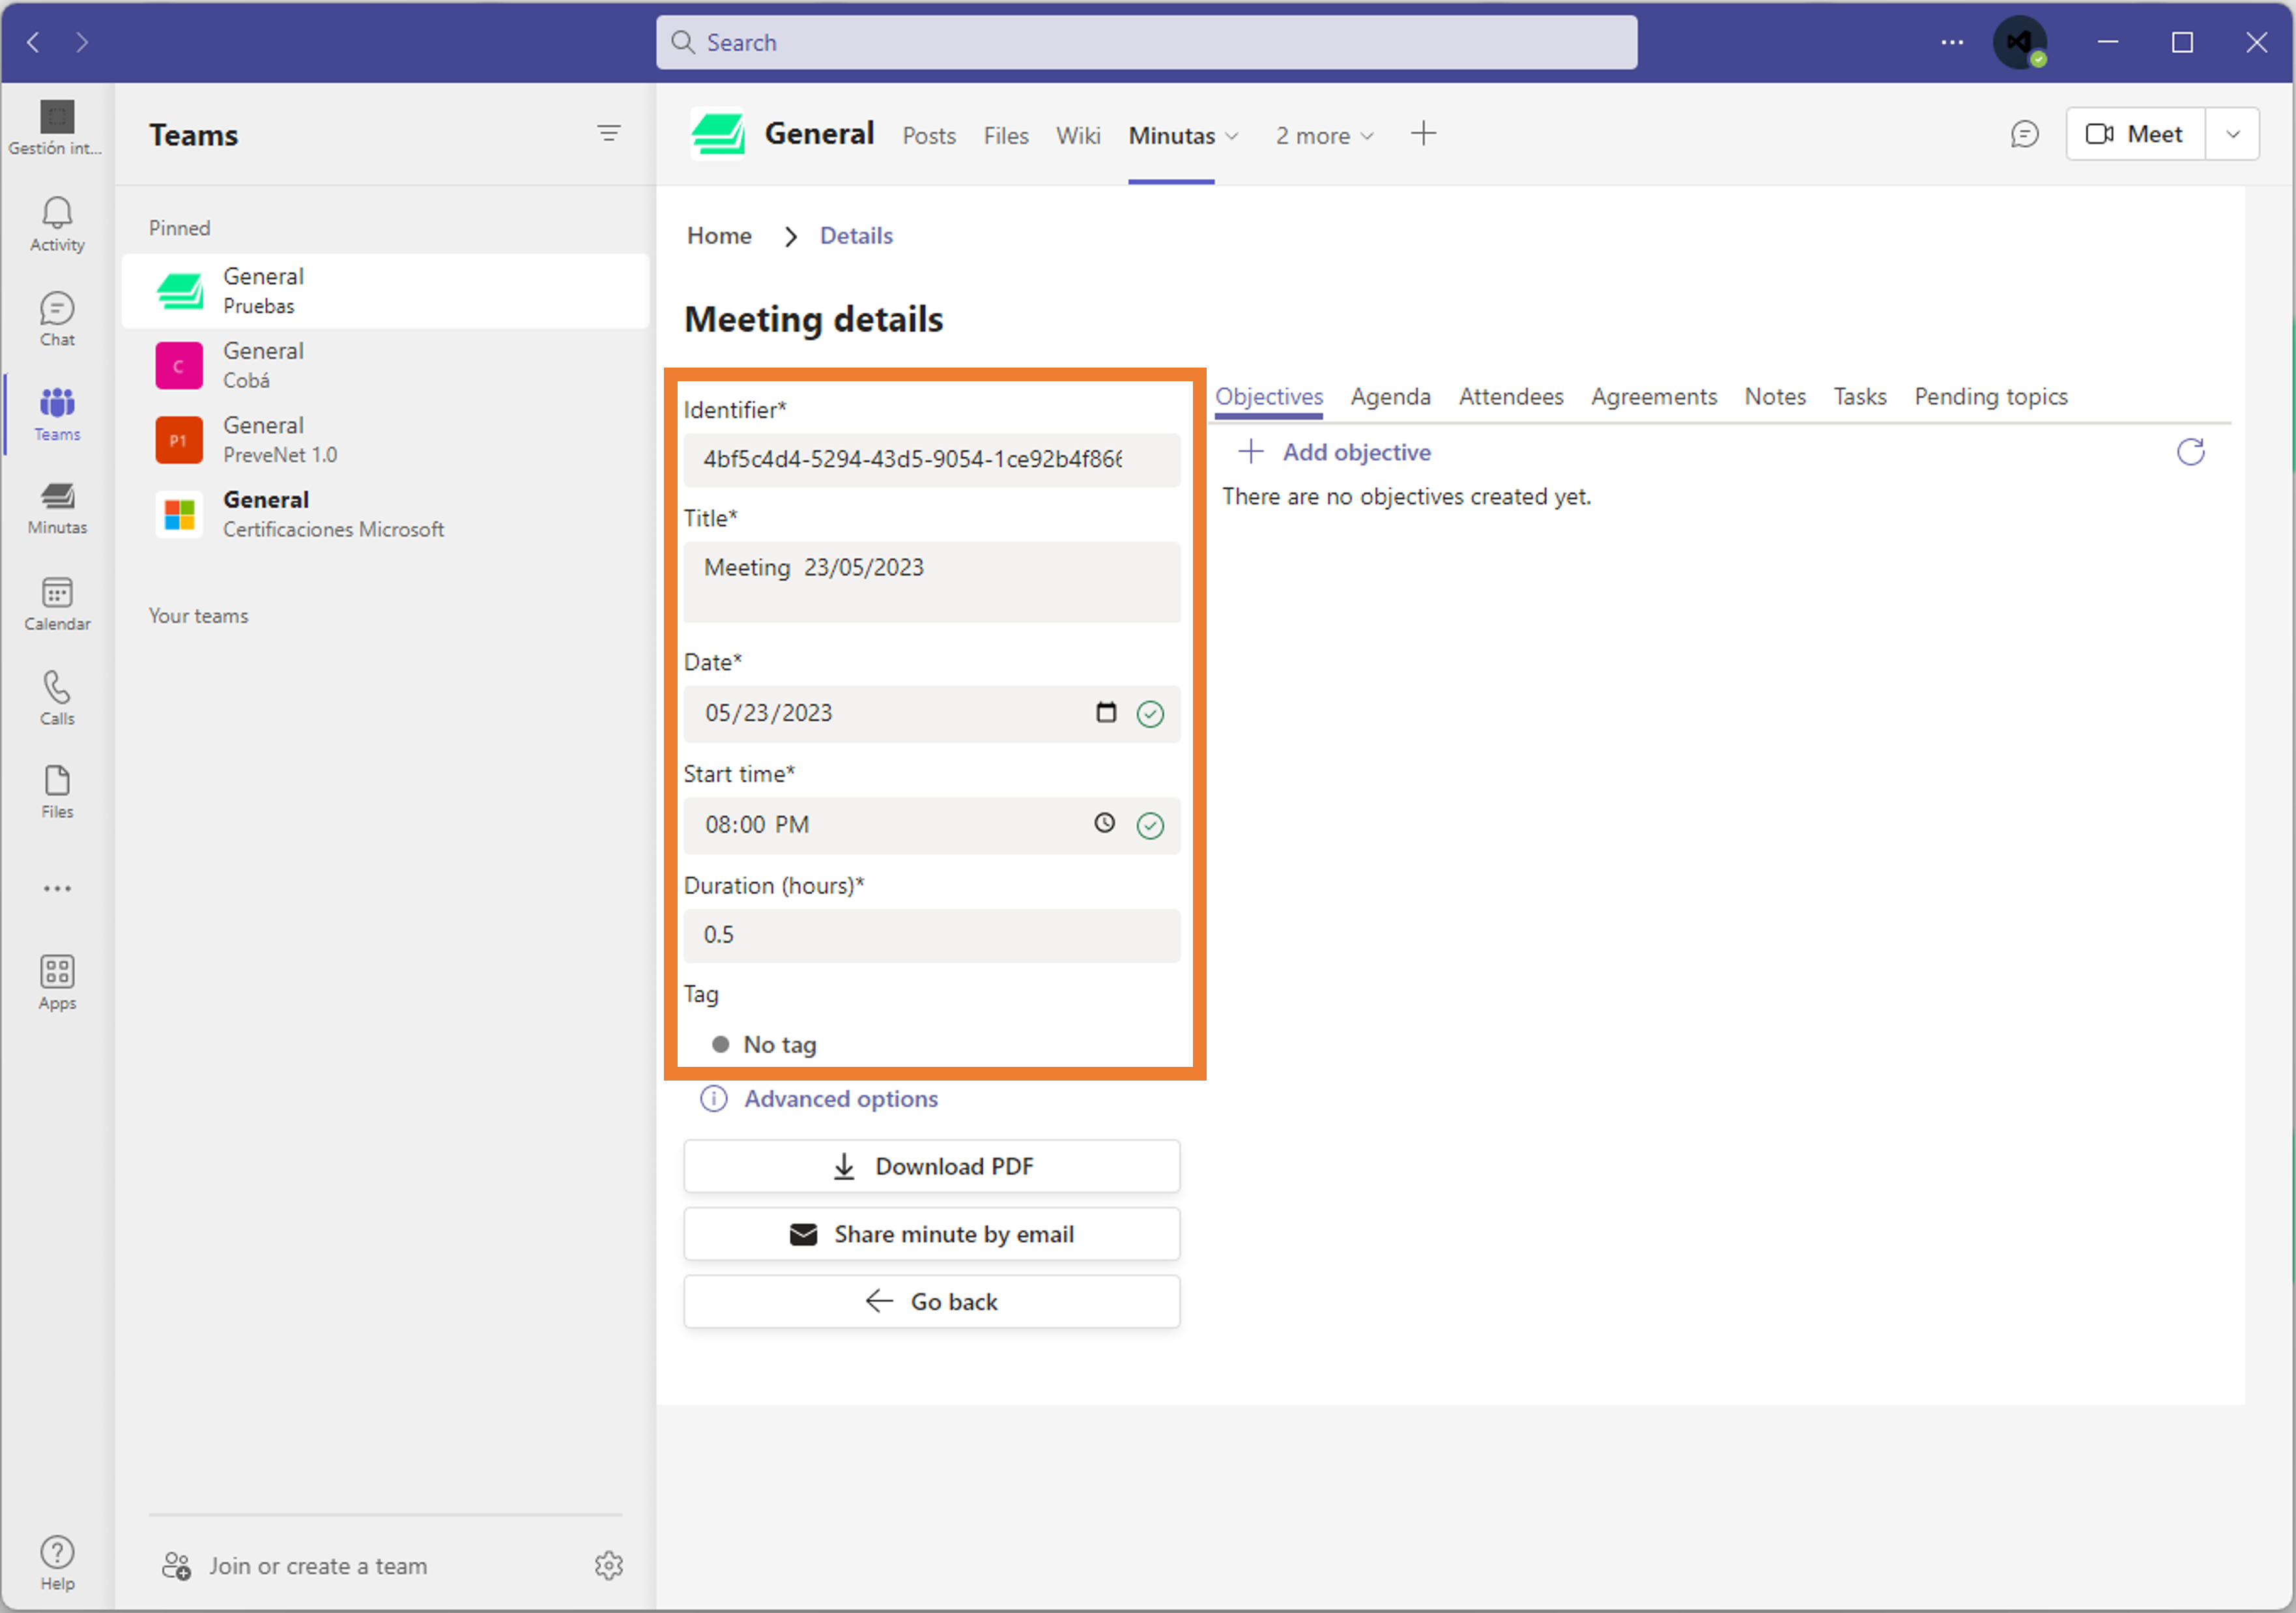The height and width of the screenshot is (1613, 2296).
Task: Open General channel of Pruebas team
Action: 385,291
